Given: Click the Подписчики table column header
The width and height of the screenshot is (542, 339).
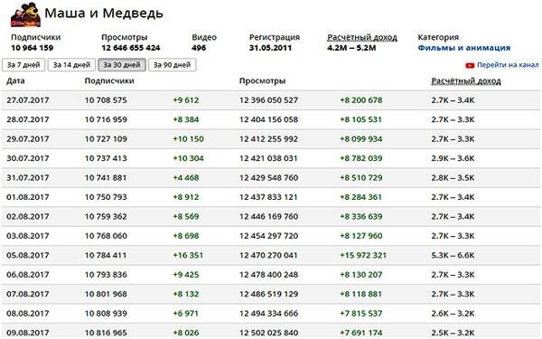Looking at the screenshot, I should pyautogui.click(x=109, y=81).
